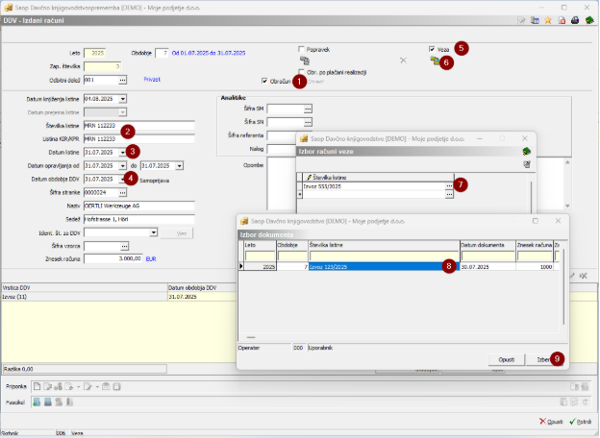Image resolution: width=600 pixels, height=438 pixels.
Task: Click the third grey Fascikel icon
Action: [x=59, y=402]
